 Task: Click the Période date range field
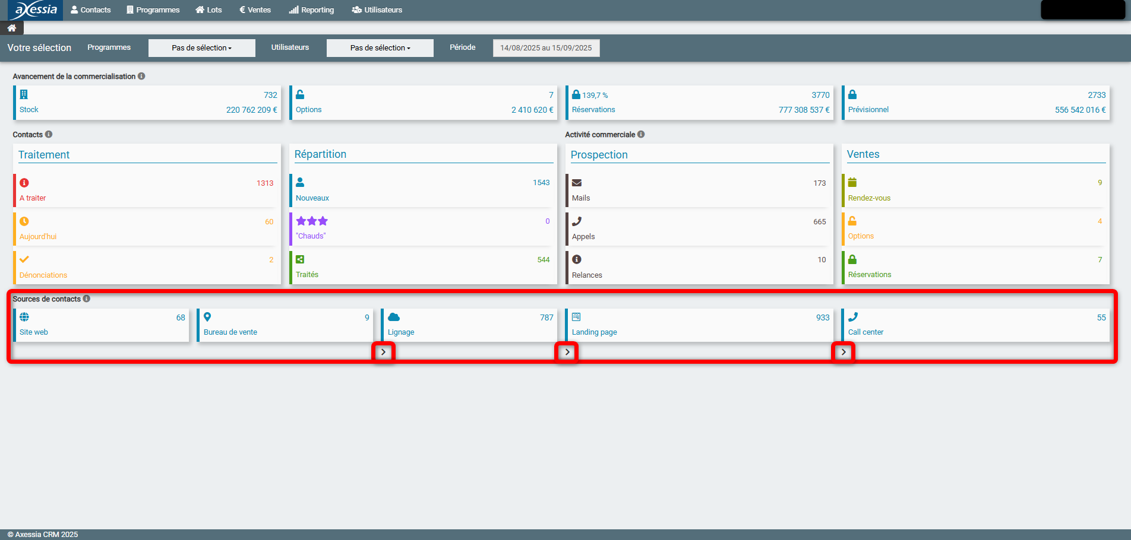tap(546, 48)
